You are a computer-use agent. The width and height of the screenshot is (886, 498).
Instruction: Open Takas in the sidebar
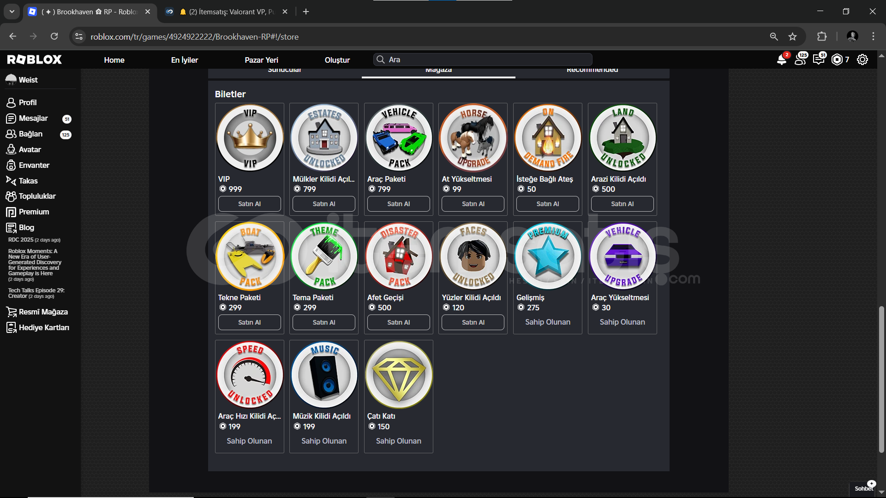click(x=22, y=181)
